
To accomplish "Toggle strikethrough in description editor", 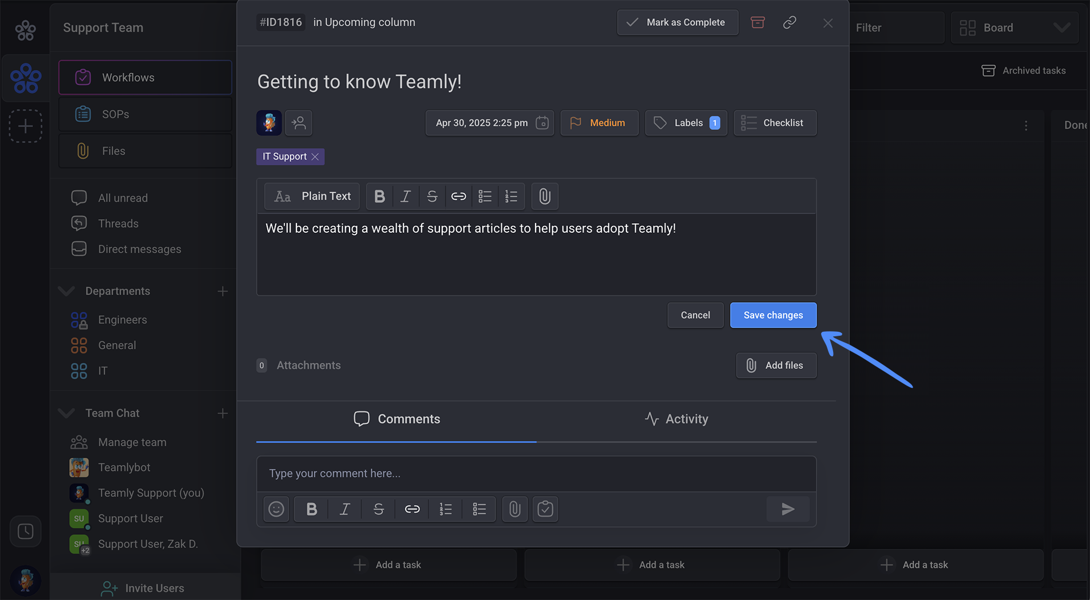I will (x=432, y=196).
